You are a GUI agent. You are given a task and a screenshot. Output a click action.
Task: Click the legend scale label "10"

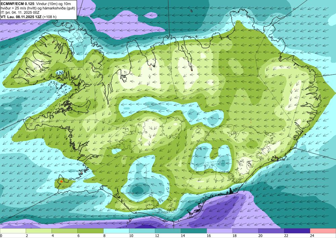tap(131, 236)
